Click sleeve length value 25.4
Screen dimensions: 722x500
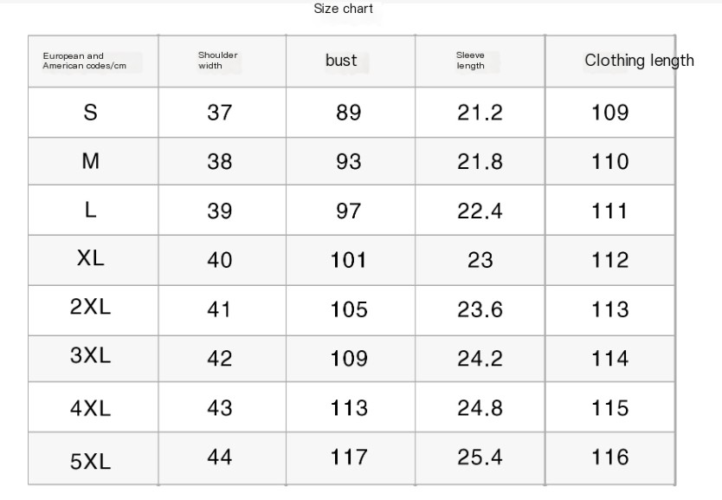click(480, 458)
